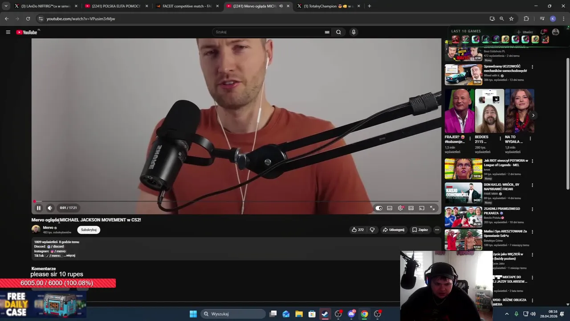Screen dimensions: 570x321
Task: Share the video with Udostępnij
Action: [394, 230]
